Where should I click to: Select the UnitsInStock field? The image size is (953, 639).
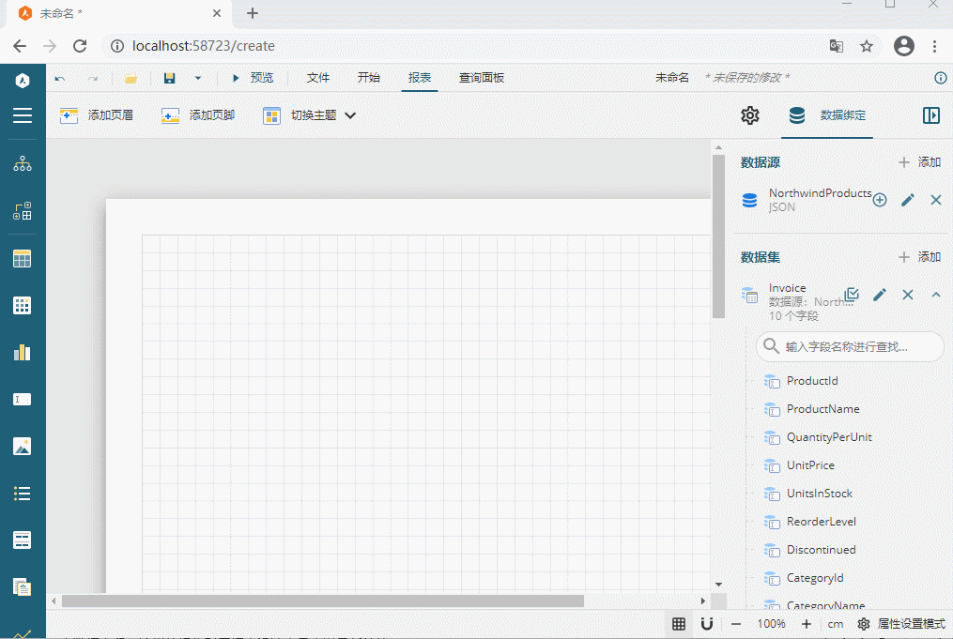(820, 494)
